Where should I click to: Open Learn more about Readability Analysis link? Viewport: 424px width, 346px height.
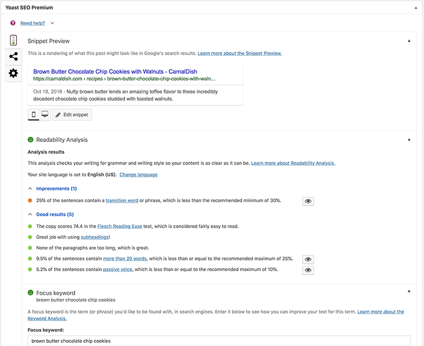(x=293, y=163)
